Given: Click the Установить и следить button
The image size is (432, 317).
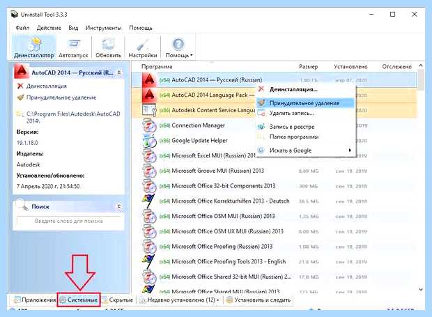Looking at the screenshot, I should click(x=259, y=300).
